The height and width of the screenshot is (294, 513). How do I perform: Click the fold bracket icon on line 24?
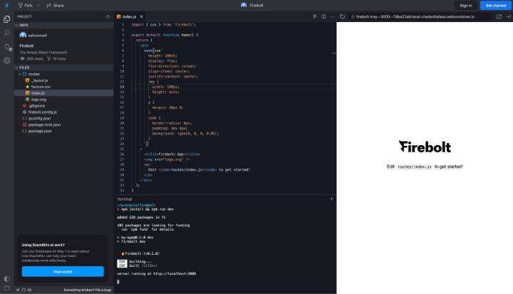coord(147,144)
